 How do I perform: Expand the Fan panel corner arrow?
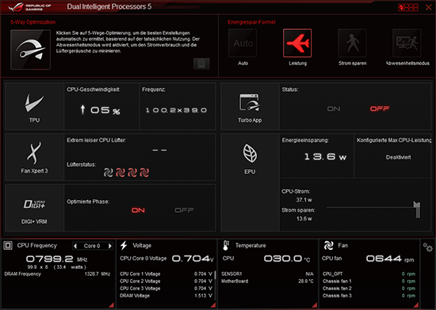pos(416,305)
